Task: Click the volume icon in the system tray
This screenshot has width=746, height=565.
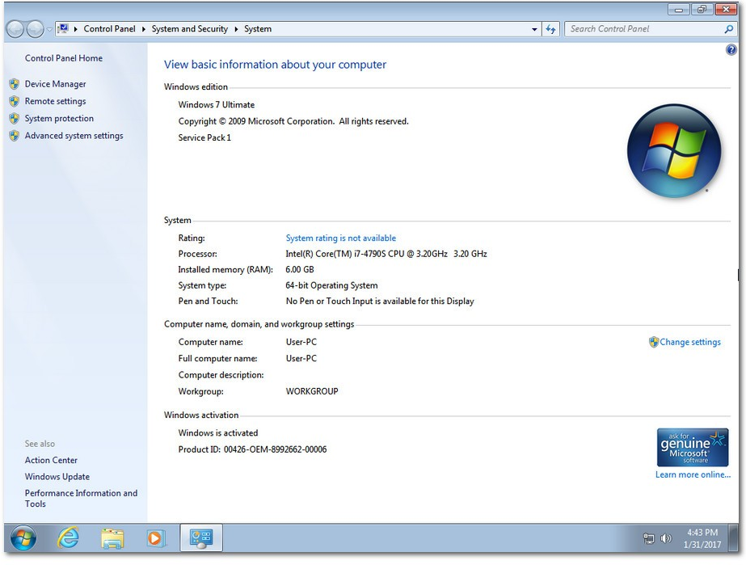Action: coord(665,538)
